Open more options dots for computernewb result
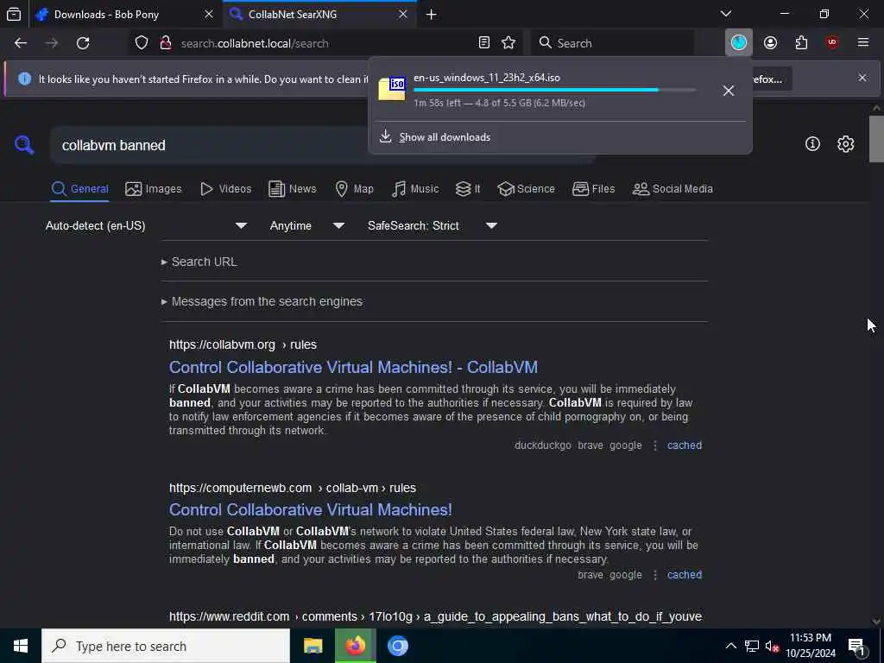The width and height of the screenshot is (884, 663). click(x=654, y=575)
